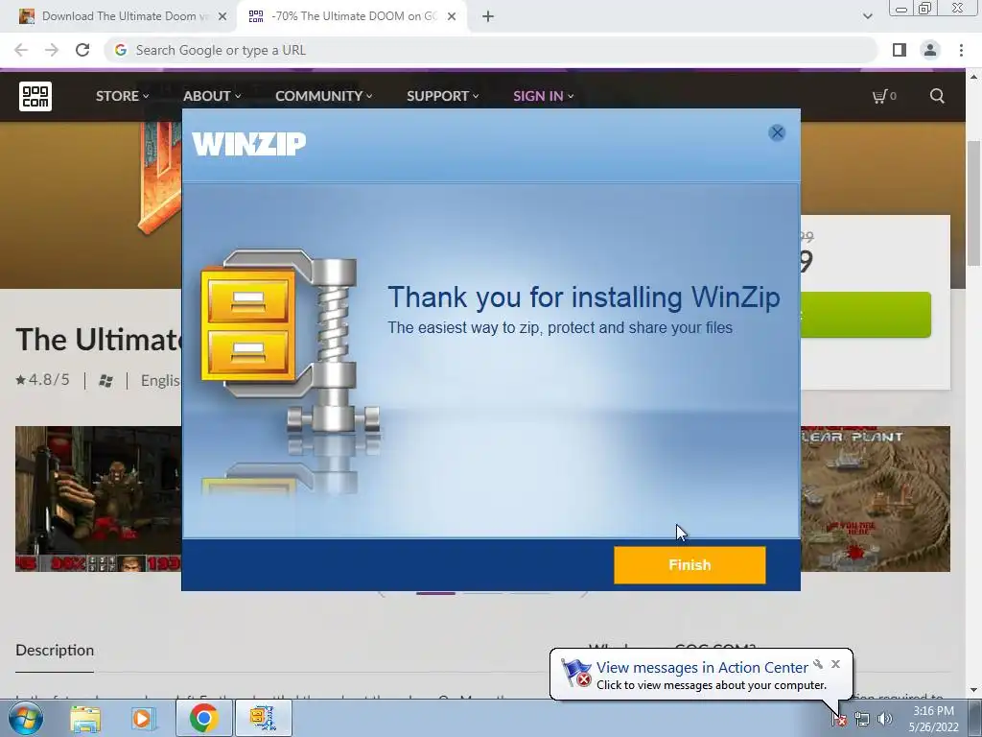Click the 4.8/5 star rating
The image size is (982, 737).
[x=42, y=380]
